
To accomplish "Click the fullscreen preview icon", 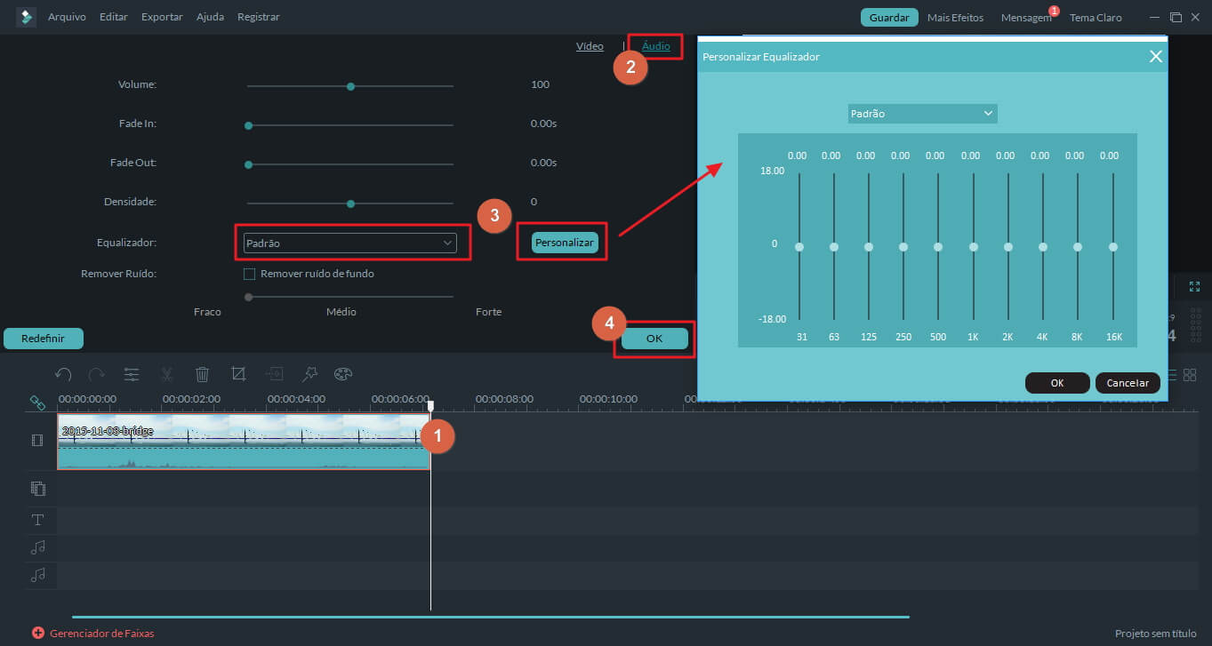I will click(x=1194, y=286).
